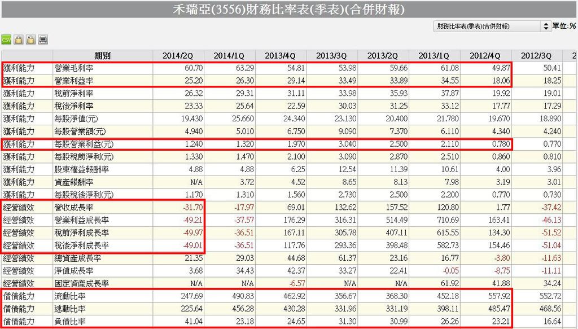Click the -49.01 value in 稅後淨利成長率 row
Viewport: 578px width, 329px height.
[x=192, y=245]
